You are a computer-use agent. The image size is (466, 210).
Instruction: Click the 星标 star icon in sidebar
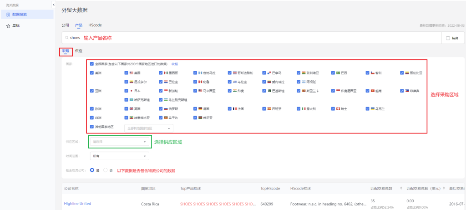[8, 26]
